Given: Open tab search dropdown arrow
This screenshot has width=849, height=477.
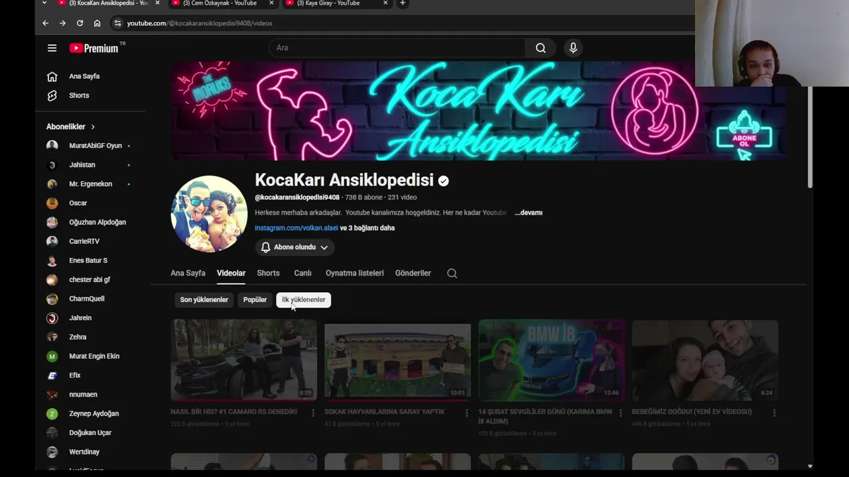Looking at the screenshot, I should [x=44, y=3].
